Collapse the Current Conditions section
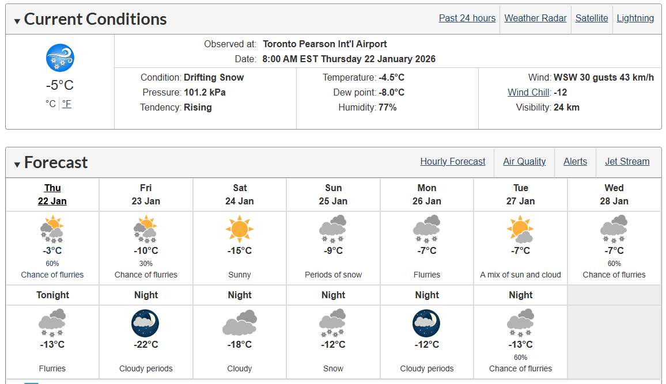Image resolution: width=666 pixels, height=384 pixels. [17, 21]
